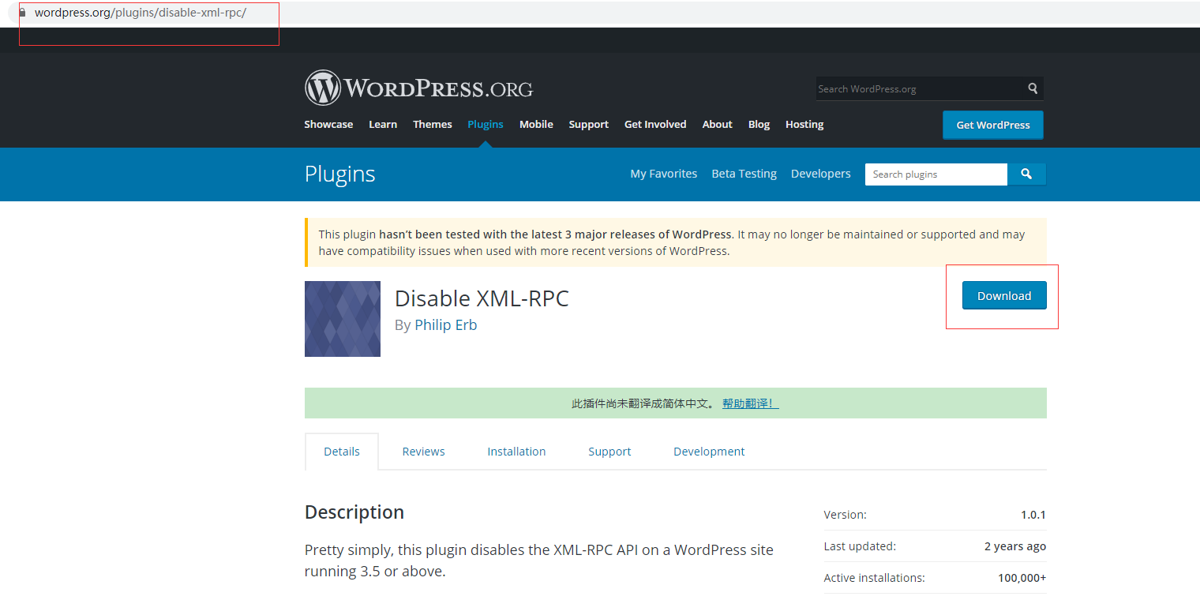Open My Favorites link
This screenshot has height=600, width=1200.
pyautogui.click(x=664, y=174)
